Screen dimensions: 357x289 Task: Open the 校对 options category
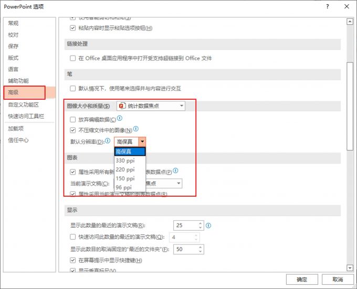(x=13, y=35)
